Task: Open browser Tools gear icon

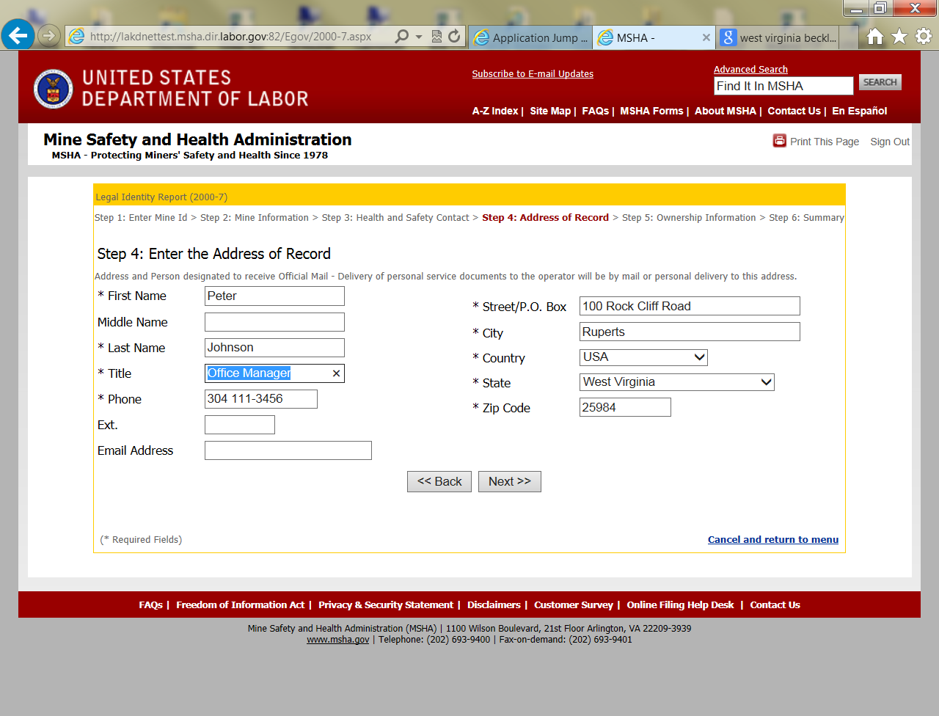Action: tap(924, 36)
